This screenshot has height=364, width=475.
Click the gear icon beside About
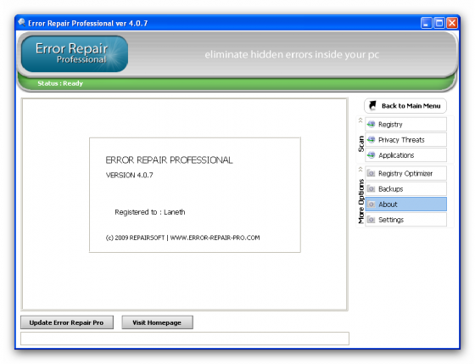coord(372,204)
